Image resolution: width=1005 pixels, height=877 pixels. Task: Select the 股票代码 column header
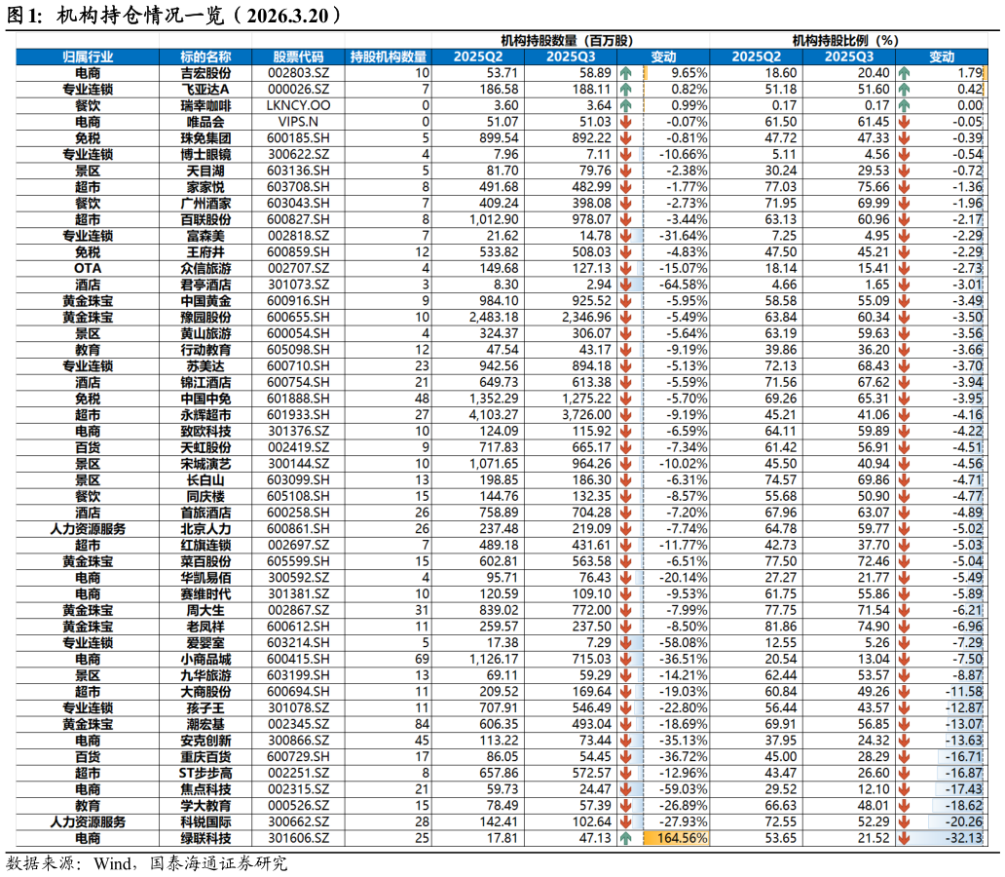(x=298, y=57)
